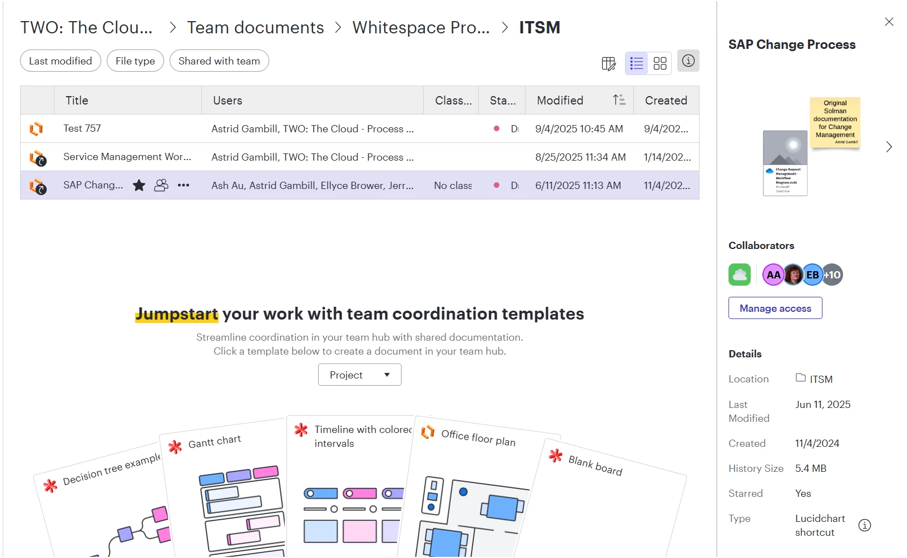Screen dimensions: 907x558
Task: Open the Type info icon
Action: pyautogui.click(x=865, y=525)
